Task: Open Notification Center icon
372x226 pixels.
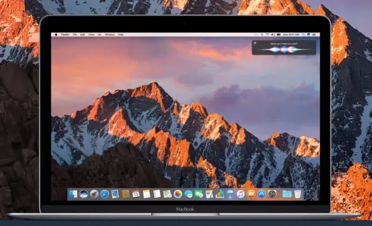Action: (x=314, y=34)
